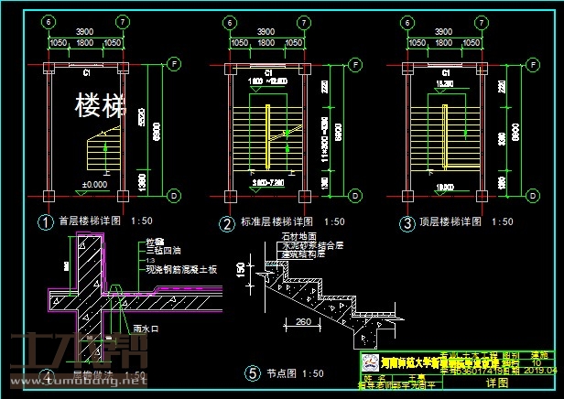Click the large 楼梯 text in first plan
The image size is (564, 399).
(x=100, y=106)
